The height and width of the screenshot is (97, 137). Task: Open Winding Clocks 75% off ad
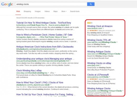click(x=99, y=40)
